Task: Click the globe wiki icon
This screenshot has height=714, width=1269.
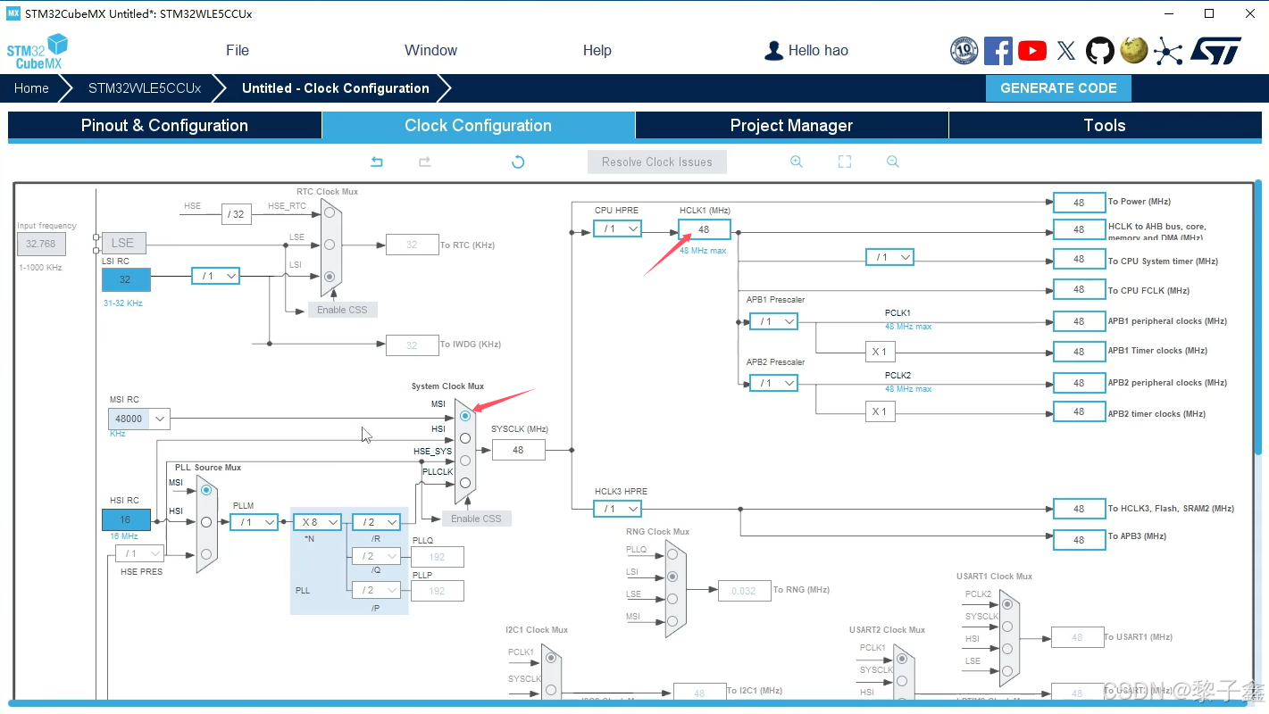Action: [1134, 51]
